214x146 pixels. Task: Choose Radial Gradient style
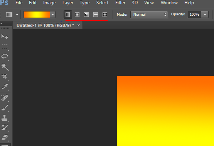pos(77,15)
